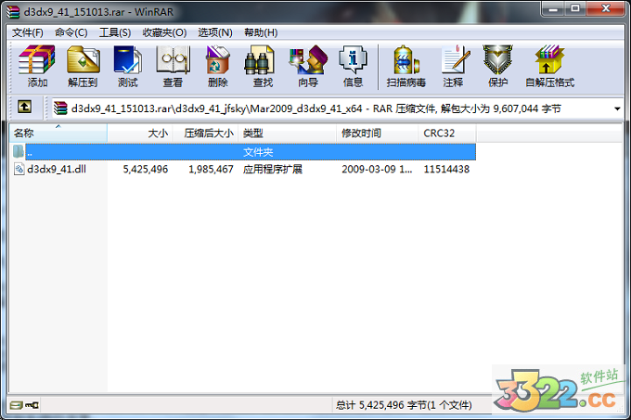Click the archive path address field
Image resolution: width=631 pixels, height=420 pixels.
[337, 108]
